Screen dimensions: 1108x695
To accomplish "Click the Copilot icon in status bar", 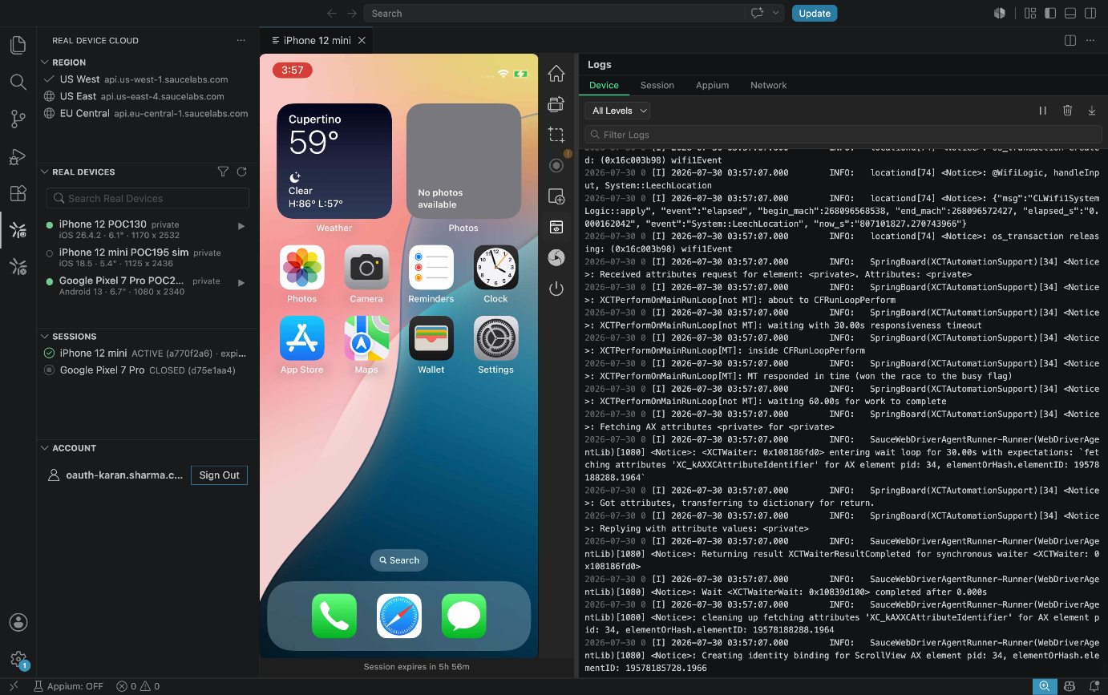I will pyautogui.click(x=1070, y=686).
